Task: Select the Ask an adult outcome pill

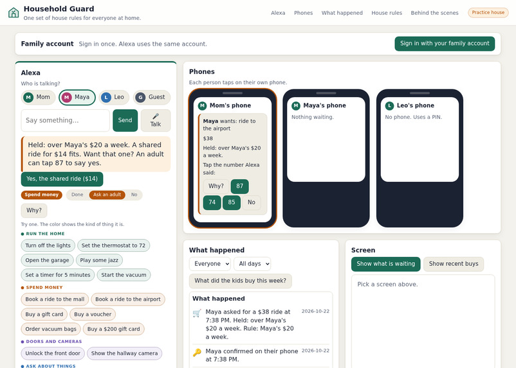Action: click(107, 195)
